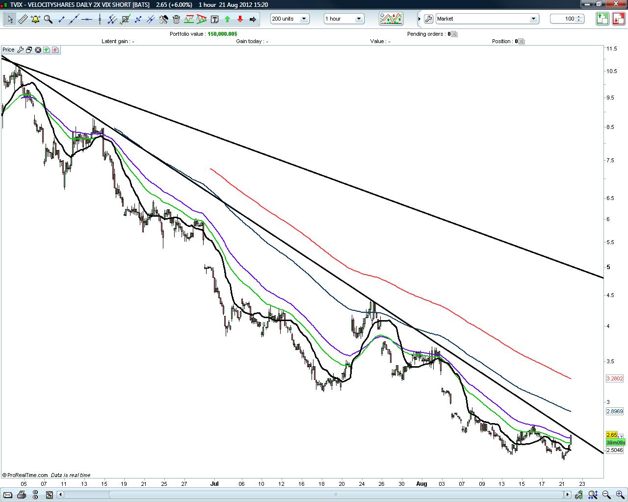
Task: Place a green up arrow marker
Action: (x=227, y=19)
